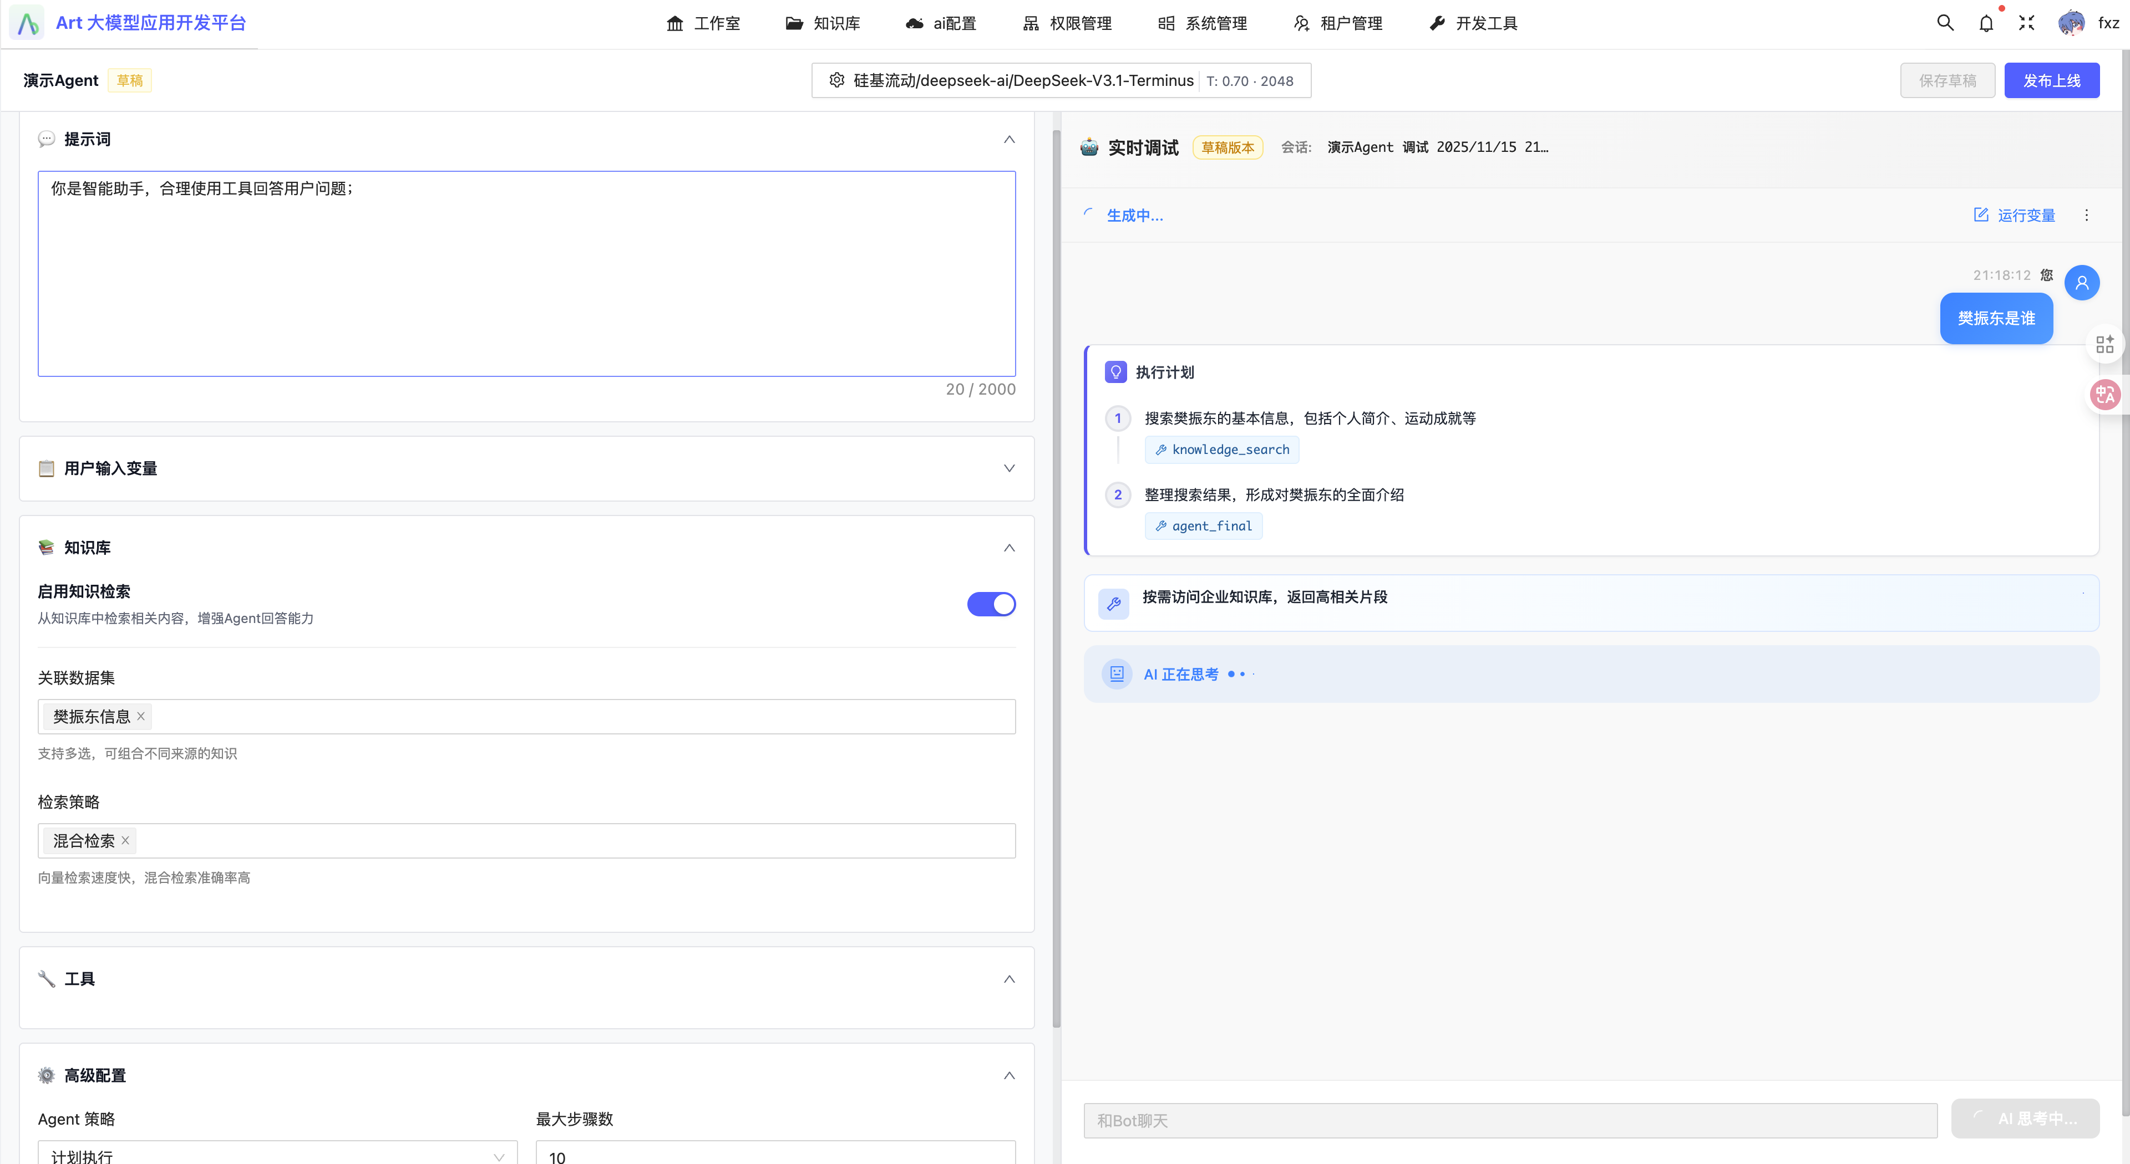Click the 发布上线 button
The width and height of the screenshot is (2130, 1164).
[x=2051, y=80]
